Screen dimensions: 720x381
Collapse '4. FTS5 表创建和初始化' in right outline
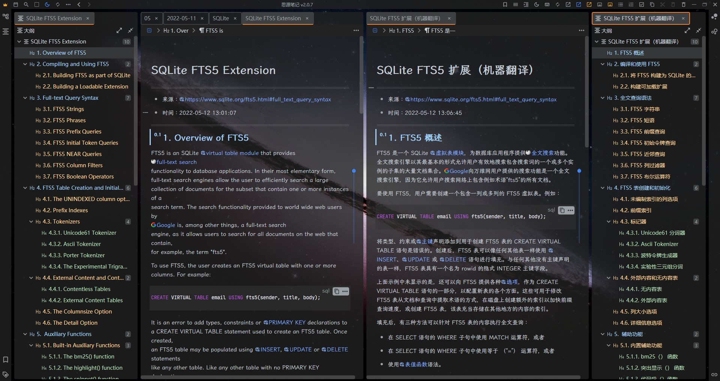603,188
